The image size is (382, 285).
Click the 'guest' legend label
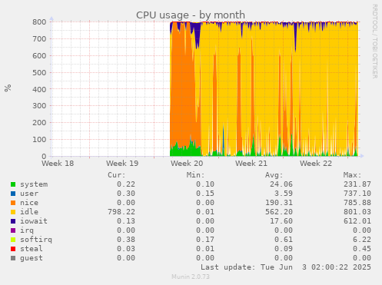tap(32, 258)
